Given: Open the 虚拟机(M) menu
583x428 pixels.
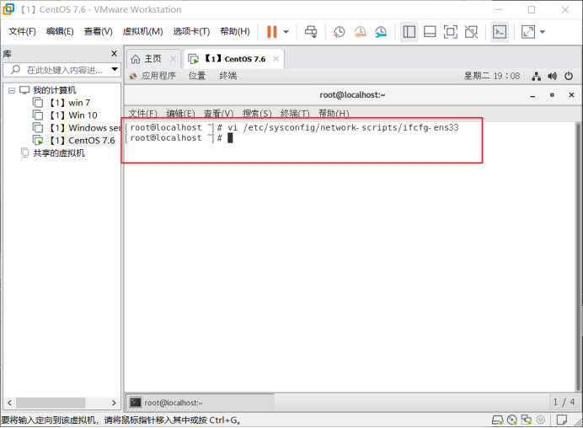Looking at the screenshot, I should pos(142,32).
